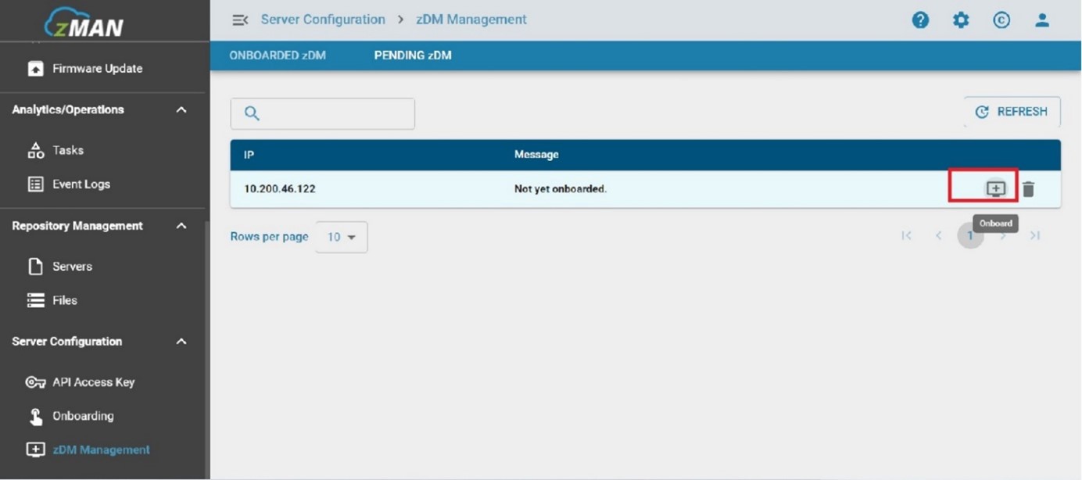Open the Onboarding page
The width and height of the screenshot is (1082, 480).
pyautogui.click(x=83, y=416)
